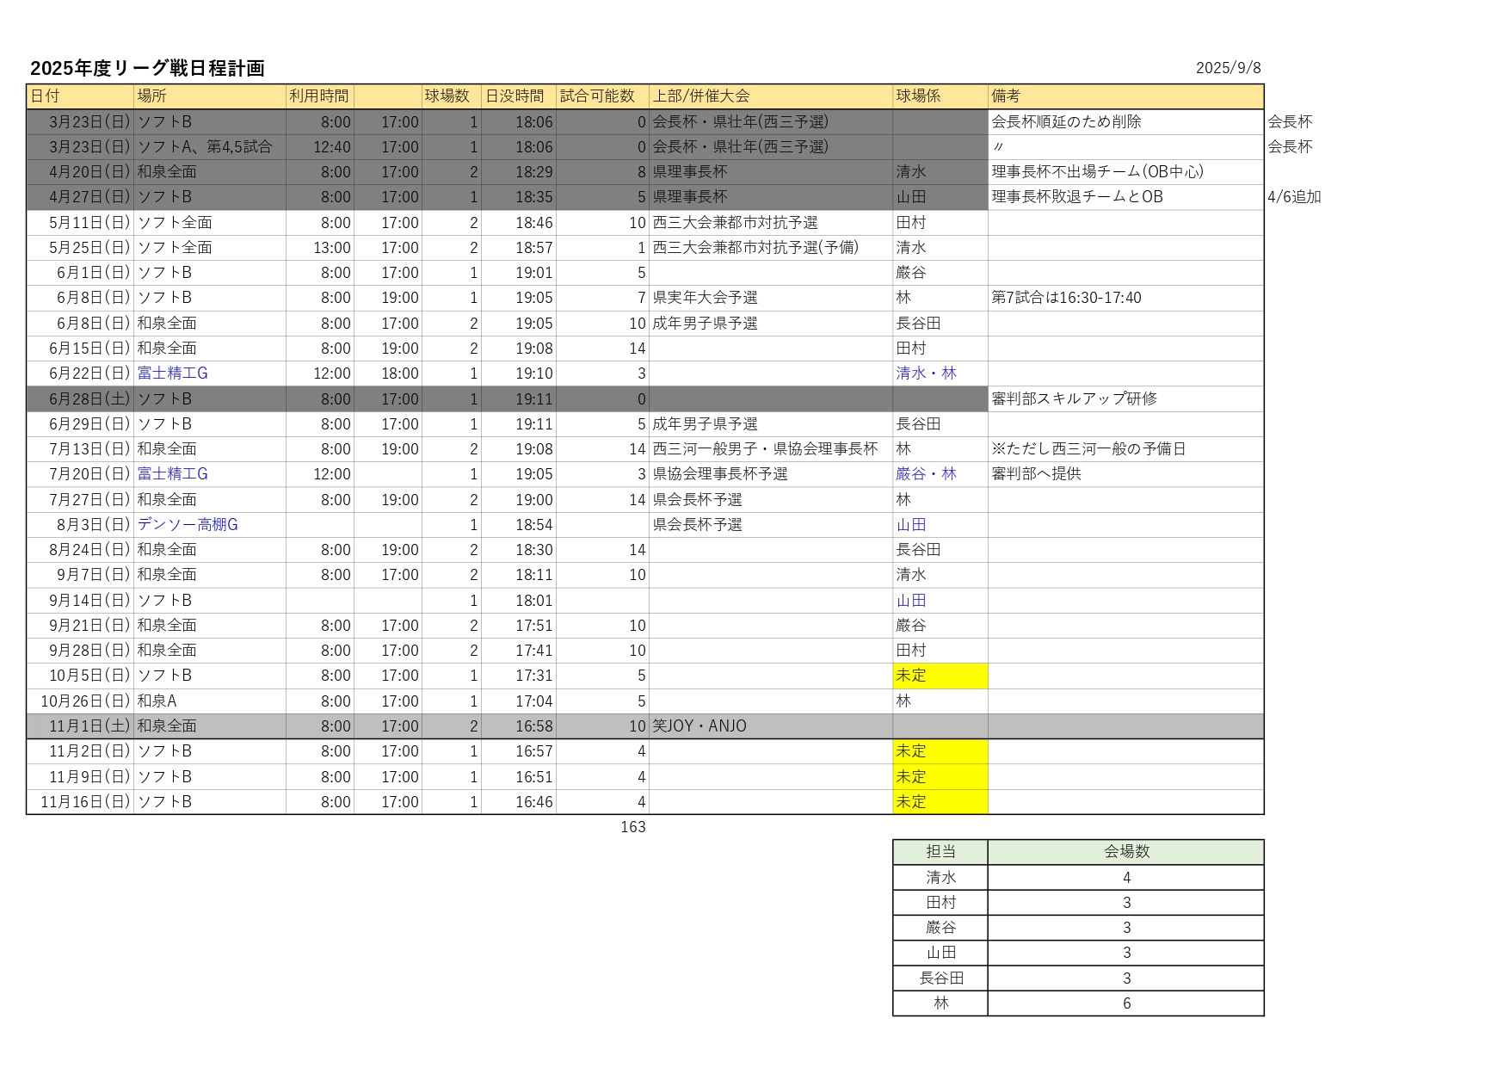Click the count 6 beside 林

(1126, 1003)
